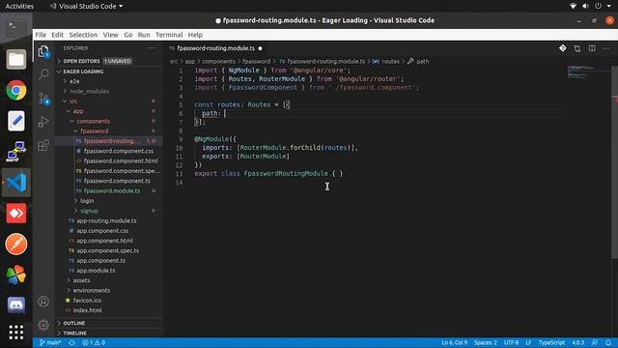618x348 pixels.
Task: Click Activities in the top bar
Action: click(19, 7)
